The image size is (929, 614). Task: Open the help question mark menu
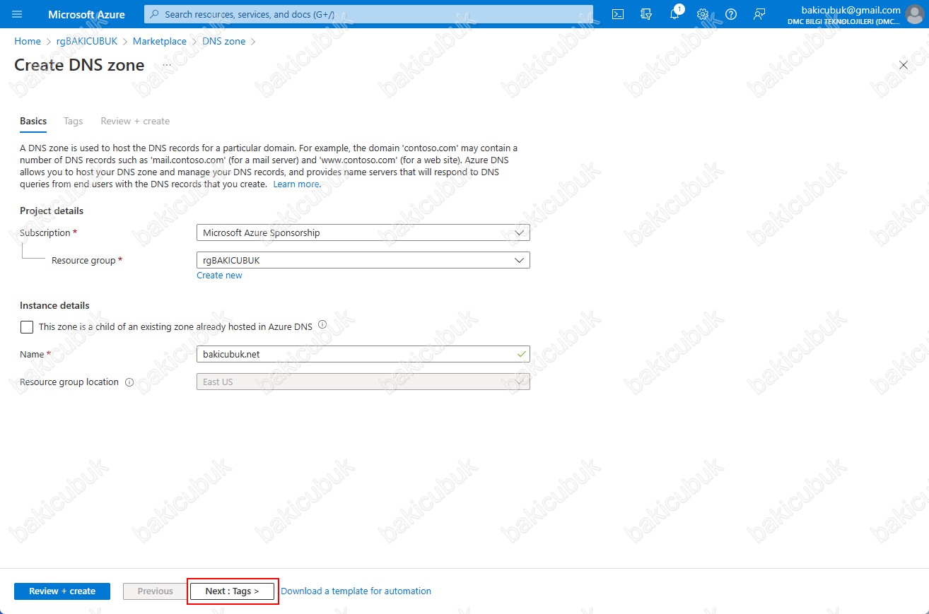pos(731,14)
